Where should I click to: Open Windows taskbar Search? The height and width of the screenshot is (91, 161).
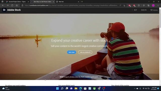click(62, 88)
